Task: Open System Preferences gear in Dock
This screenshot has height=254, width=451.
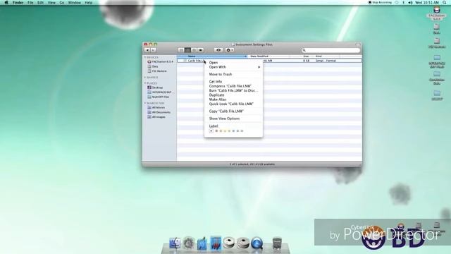Action: tap(189, 243)
